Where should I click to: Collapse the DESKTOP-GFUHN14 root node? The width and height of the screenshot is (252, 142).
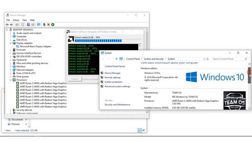7,30
